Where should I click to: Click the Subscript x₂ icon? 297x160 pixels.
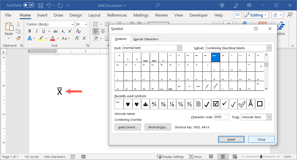[63, 31]
